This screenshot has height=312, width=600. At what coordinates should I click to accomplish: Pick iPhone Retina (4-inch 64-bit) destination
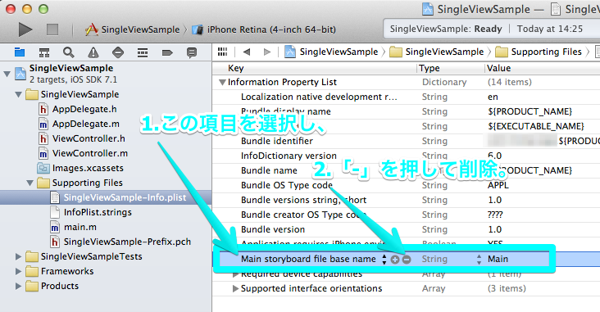(x=264, y=29)
